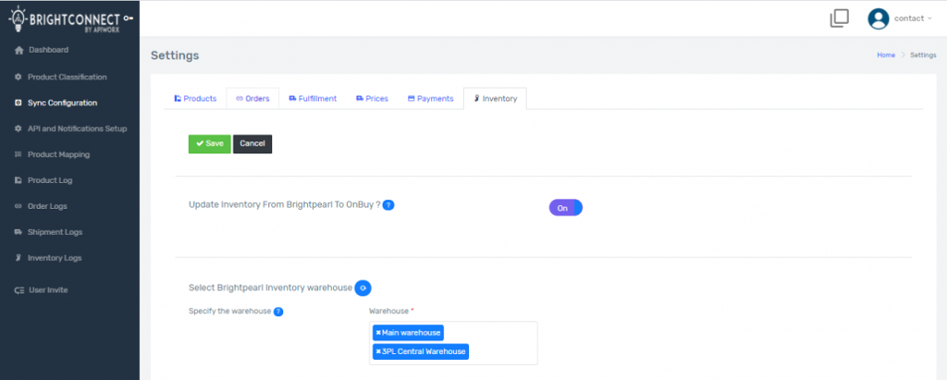Open the contact account dropdown

coord(913,18)
